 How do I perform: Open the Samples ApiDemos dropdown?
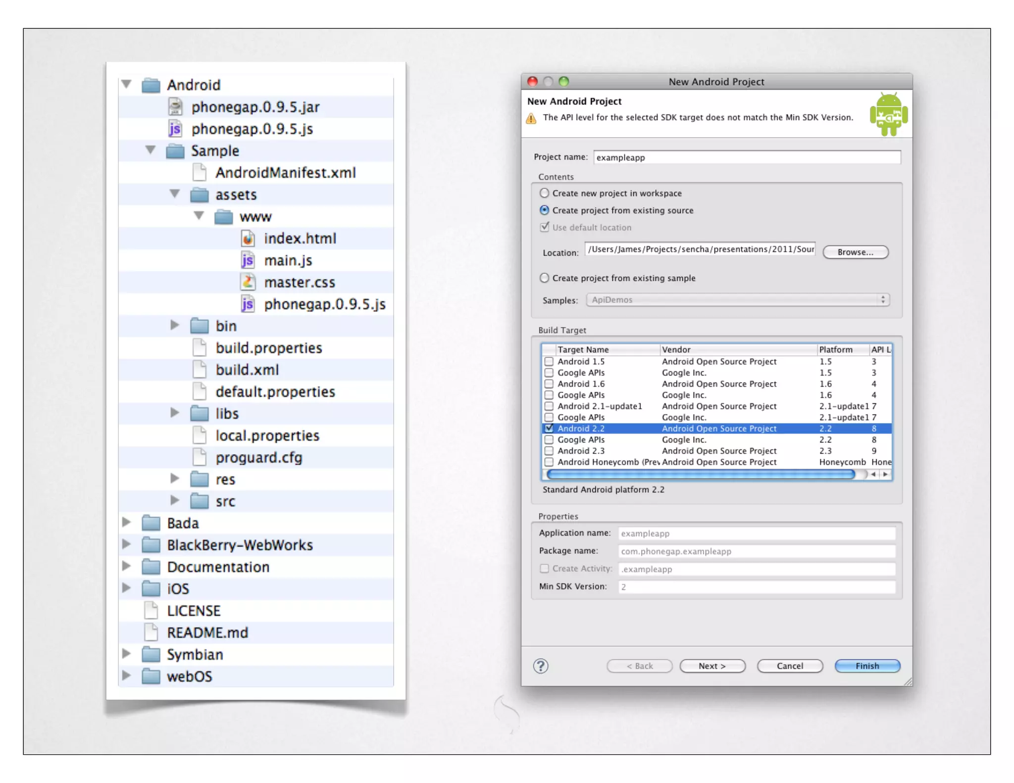(738, 300)
